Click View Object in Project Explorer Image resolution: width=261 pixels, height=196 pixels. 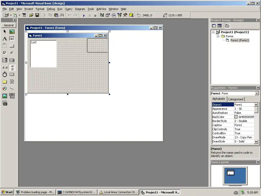coord(219,26)
